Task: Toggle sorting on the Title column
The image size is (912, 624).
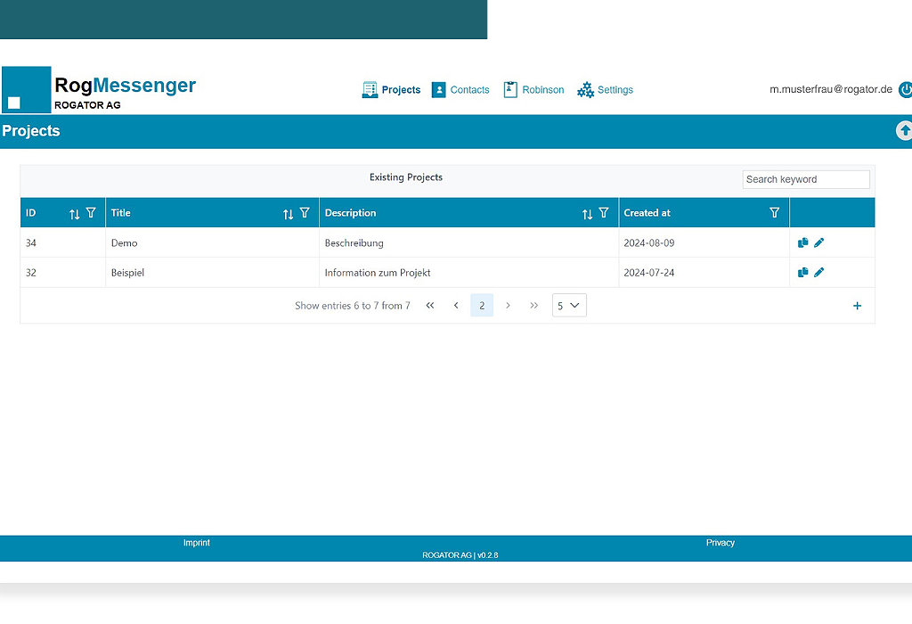Action: 288,213
